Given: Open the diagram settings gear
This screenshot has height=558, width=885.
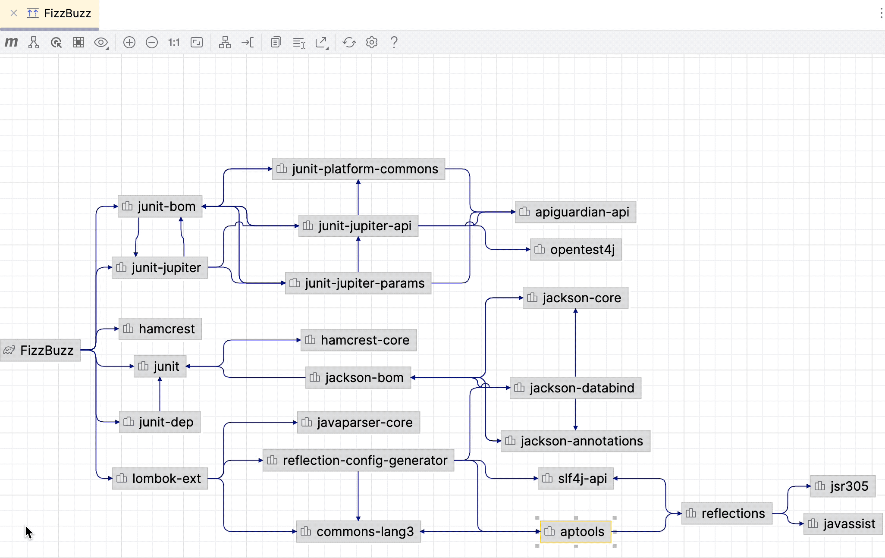Looking at the screenshot, I should coord(371,42).
